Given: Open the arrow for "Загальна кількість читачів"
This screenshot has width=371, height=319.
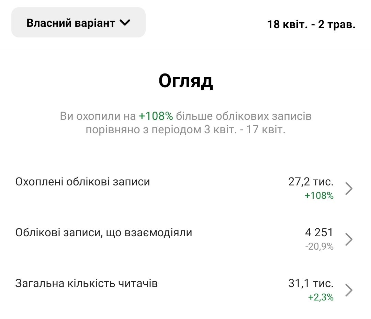Looking at the screenshot, I should 349,290.
